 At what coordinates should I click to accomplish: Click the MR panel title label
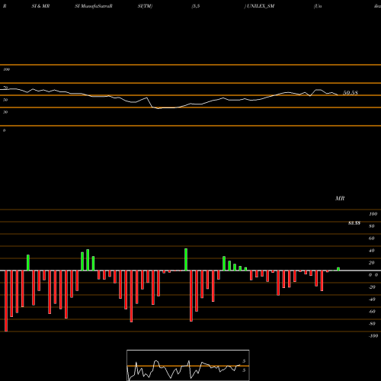340,198
